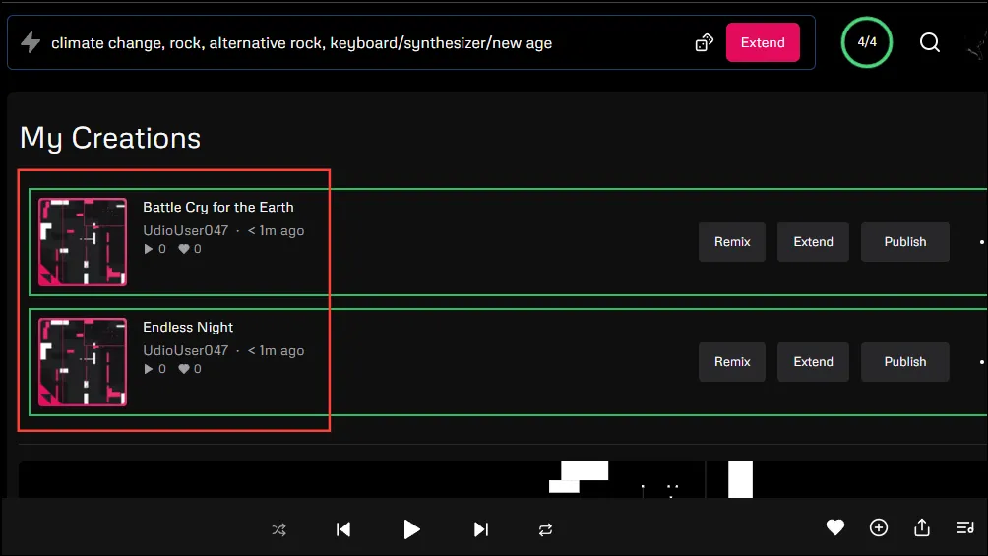Open the playback queue list

pyautogui.click(x=965, y=528)
